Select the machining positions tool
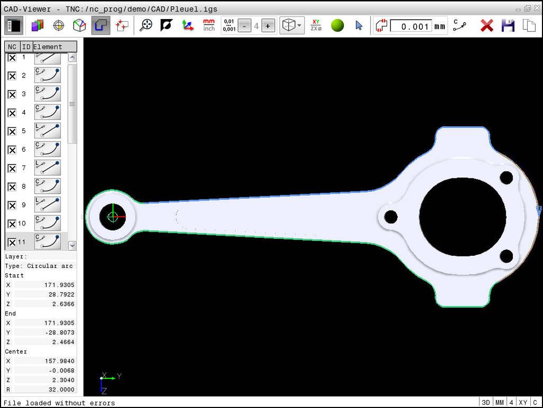543x408 pixels. 122,25
